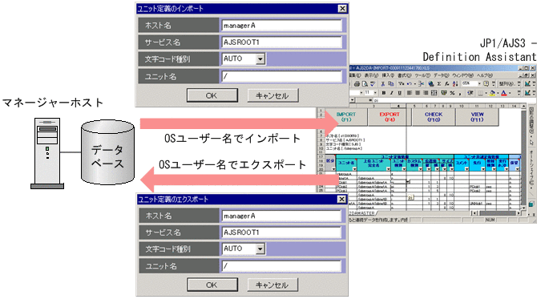
Task: Toggle Underline formatting in Excel
Action: click(x=400, y=93)
